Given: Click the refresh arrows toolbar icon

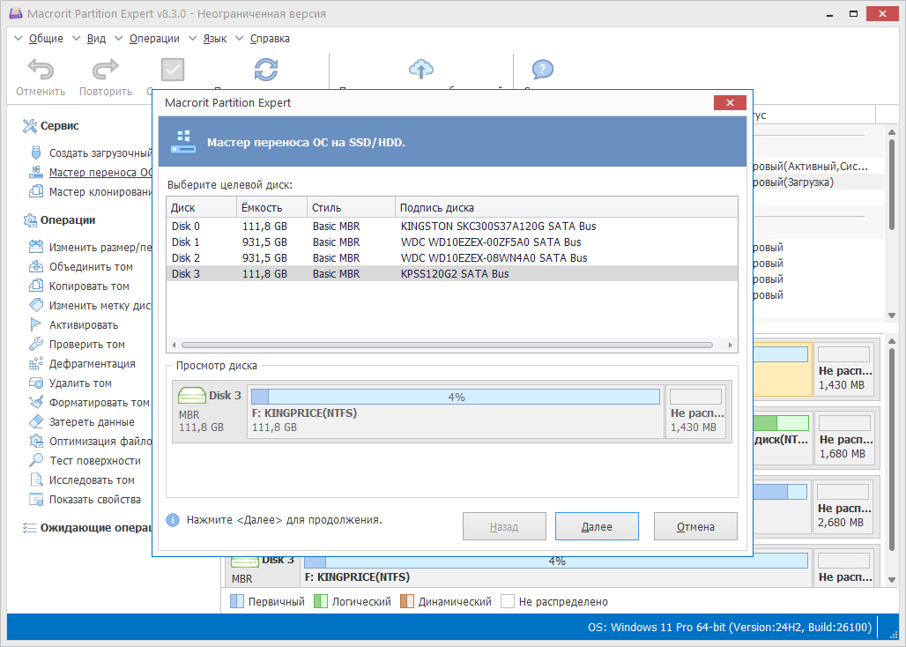Looking at the screenshot, I should 266,70.
